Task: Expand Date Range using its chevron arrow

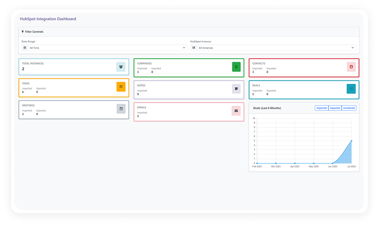Action: [x=184, y=48]
